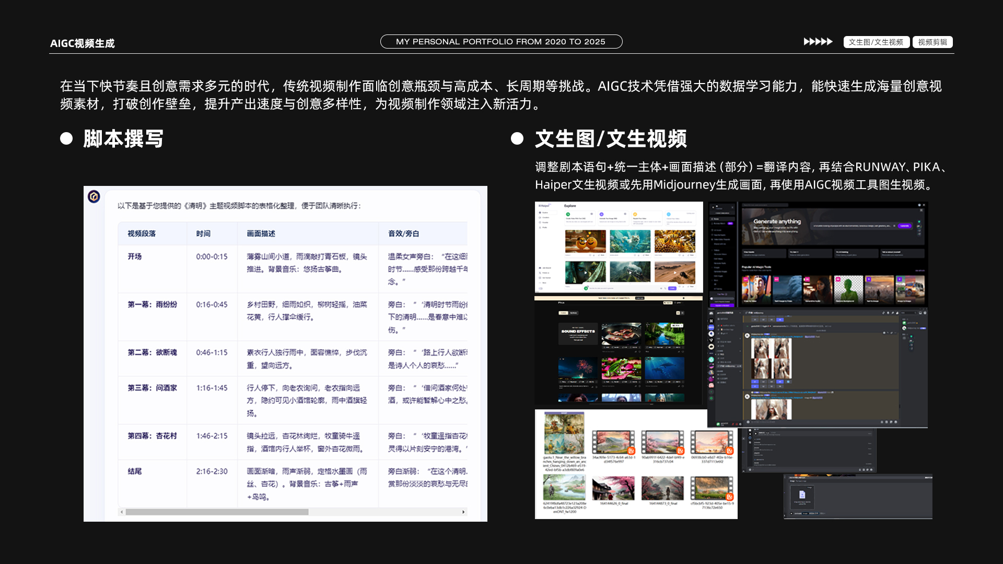Click right arrow of table scrollbar

463,512
